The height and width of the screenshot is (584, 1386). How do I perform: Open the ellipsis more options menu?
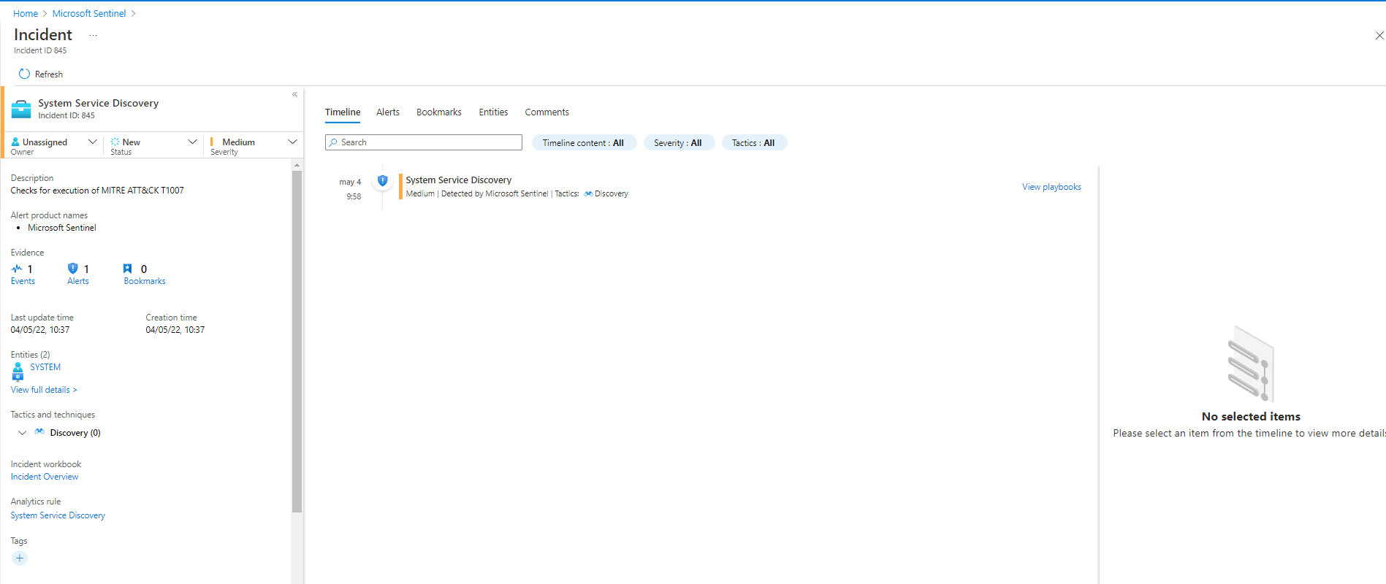click(x=93, y=35)
